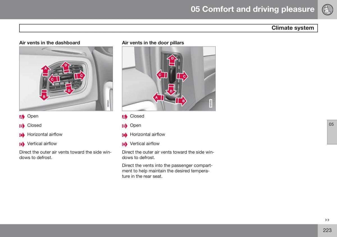Click the double-arrow continuation symbol above the page number
This screenshot has width=337, height=237.
pos(327,220)
